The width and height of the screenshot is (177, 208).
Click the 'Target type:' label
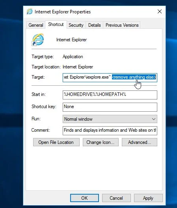43,57
